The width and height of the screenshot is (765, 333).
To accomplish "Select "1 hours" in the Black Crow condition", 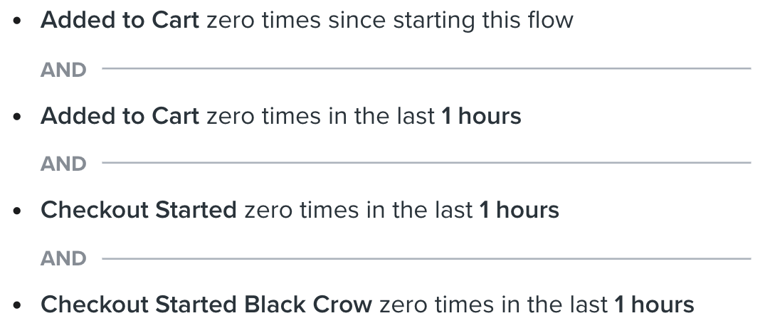I will point(654,305).
